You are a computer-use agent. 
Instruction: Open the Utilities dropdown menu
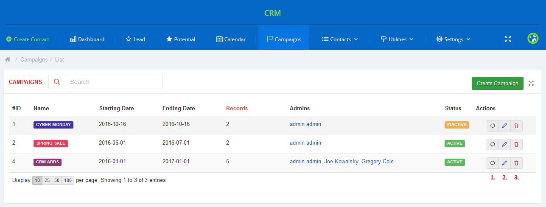click(397, 39)
